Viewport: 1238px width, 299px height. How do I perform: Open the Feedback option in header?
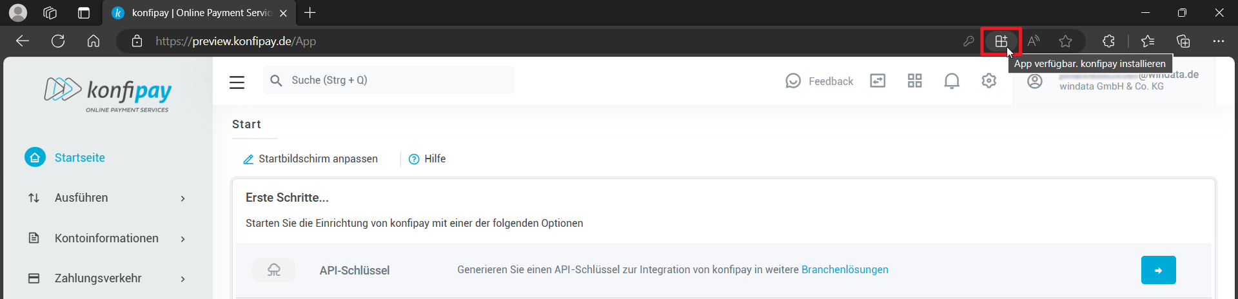pyautogui.click(x=820, y=81)
